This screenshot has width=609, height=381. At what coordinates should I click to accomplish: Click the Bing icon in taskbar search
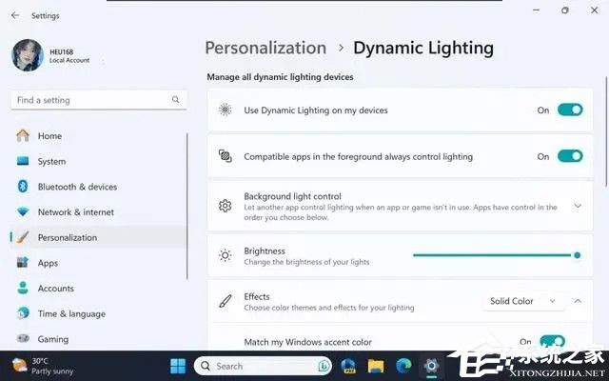[324, 366]
